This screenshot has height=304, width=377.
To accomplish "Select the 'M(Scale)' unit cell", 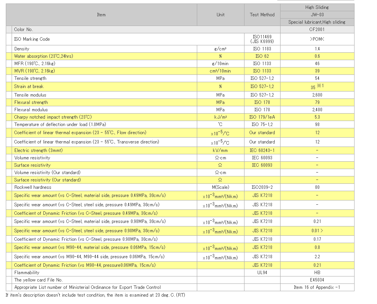I will (x=220, y=187).
